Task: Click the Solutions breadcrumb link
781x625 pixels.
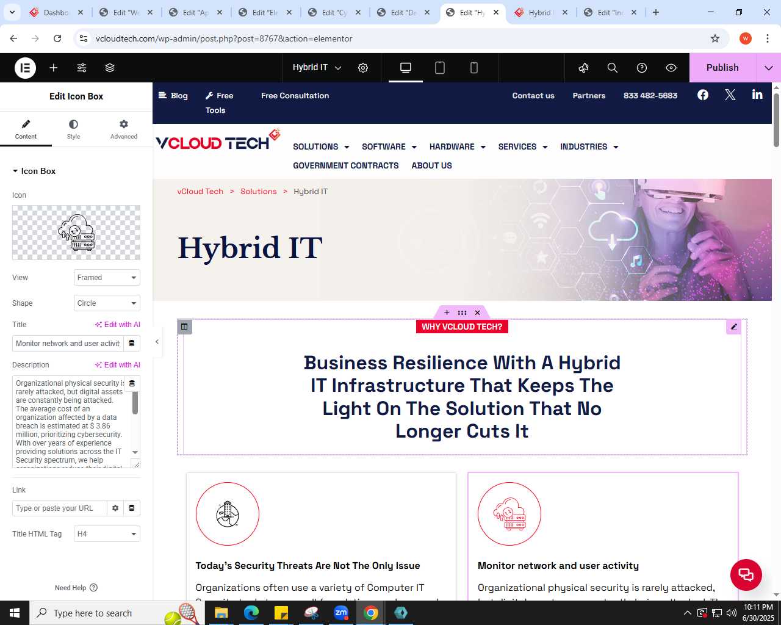Action: tap(259, 192)
